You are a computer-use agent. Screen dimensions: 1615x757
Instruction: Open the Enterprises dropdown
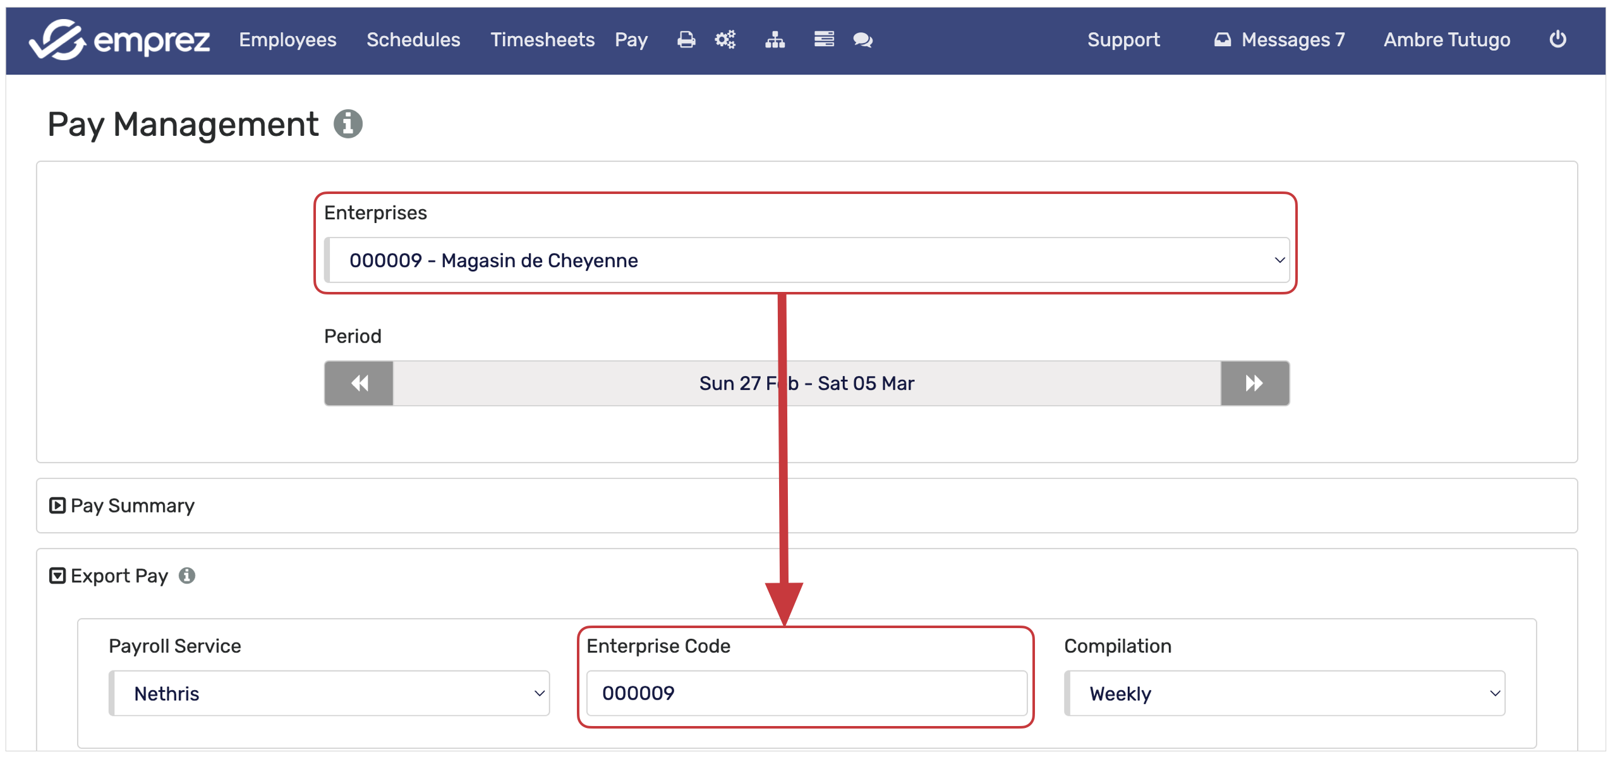click(x=806, y=260)
